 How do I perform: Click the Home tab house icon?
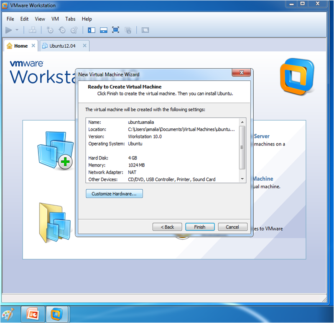click(x=9, y=46)
